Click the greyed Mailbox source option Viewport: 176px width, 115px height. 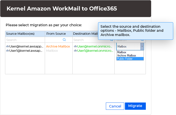click(52, 51)
